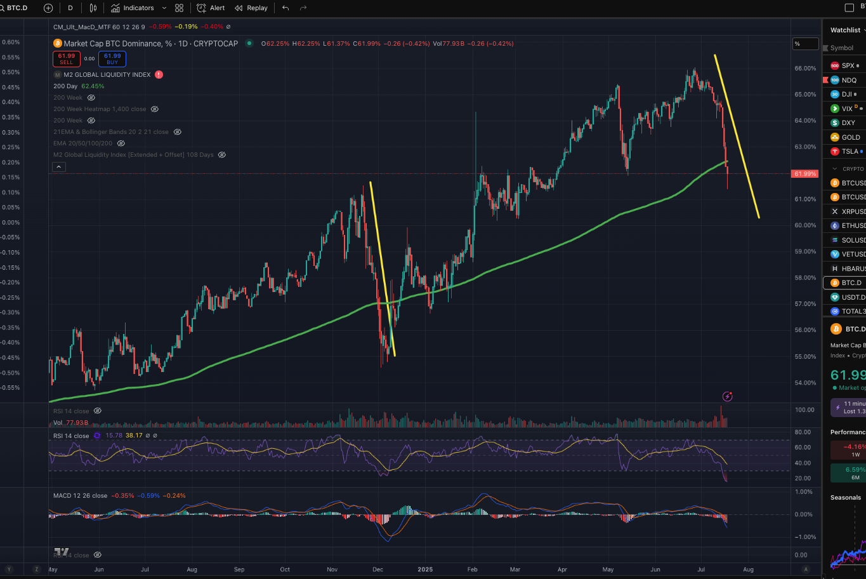The width and height of the screenshot is (866, 579).
Task: Toggle the auto scale A button
Action: [806, 569]
